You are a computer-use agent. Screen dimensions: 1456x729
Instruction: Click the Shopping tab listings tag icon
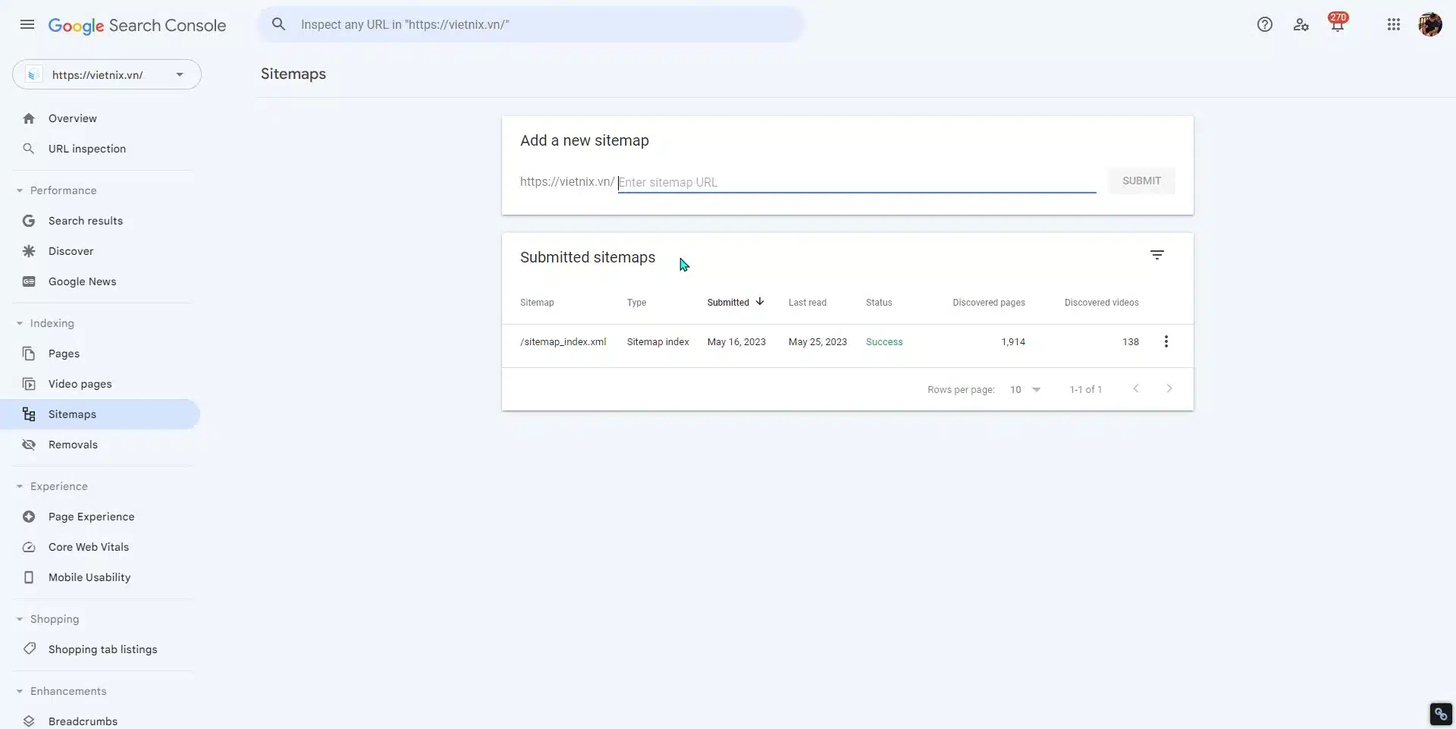(29, 649)
